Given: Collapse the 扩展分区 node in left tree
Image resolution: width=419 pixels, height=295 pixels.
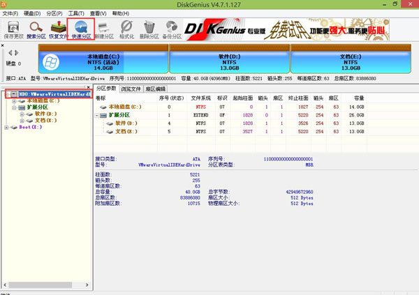Looking at the screenshot, I should (14, 107).
